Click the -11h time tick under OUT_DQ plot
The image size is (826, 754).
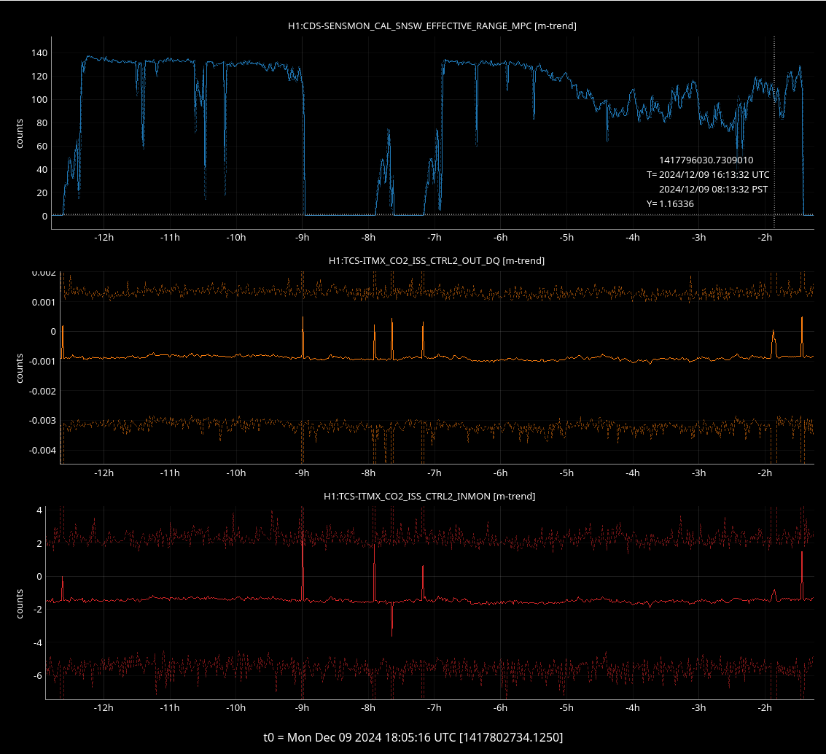coord(170,473)
